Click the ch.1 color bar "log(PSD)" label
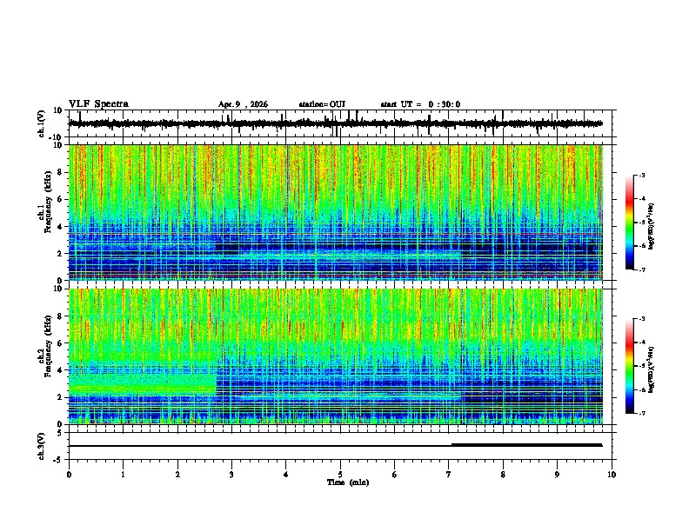The width and height of the screenshot is (689, 532). (651, 226)
